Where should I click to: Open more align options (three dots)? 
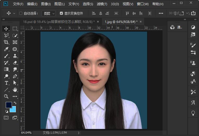(161, 13)
